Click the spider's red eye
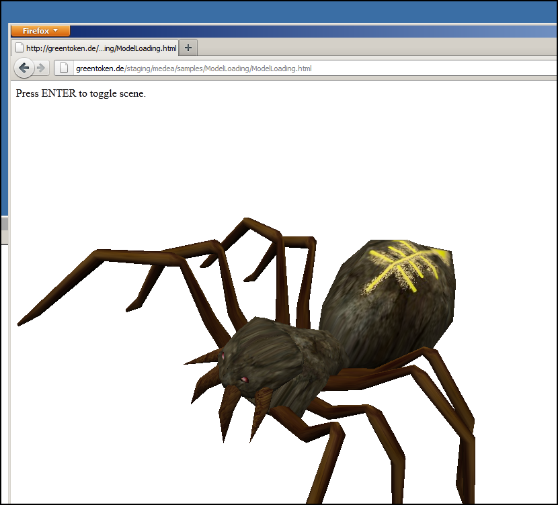 pyautogui.click(x=245, y=381)
